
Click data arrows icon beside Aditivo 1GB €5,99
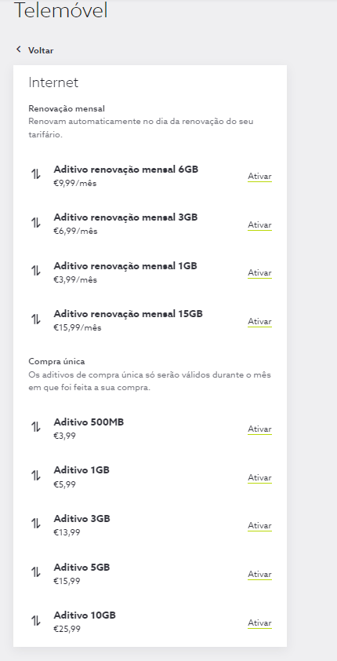[36, 475]
